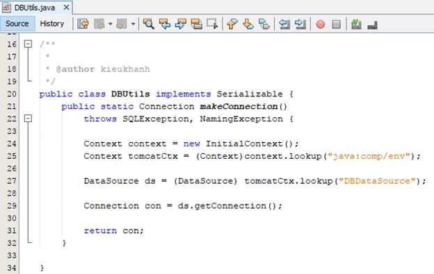434x274 pixels.
Task: Open the Forward button dropdown arrow
Action: tap(133, 24)
